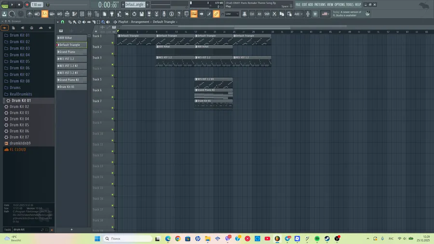Toggle the SONG/PAT mode switch
The image size is (434, 244).
(5, 5)
